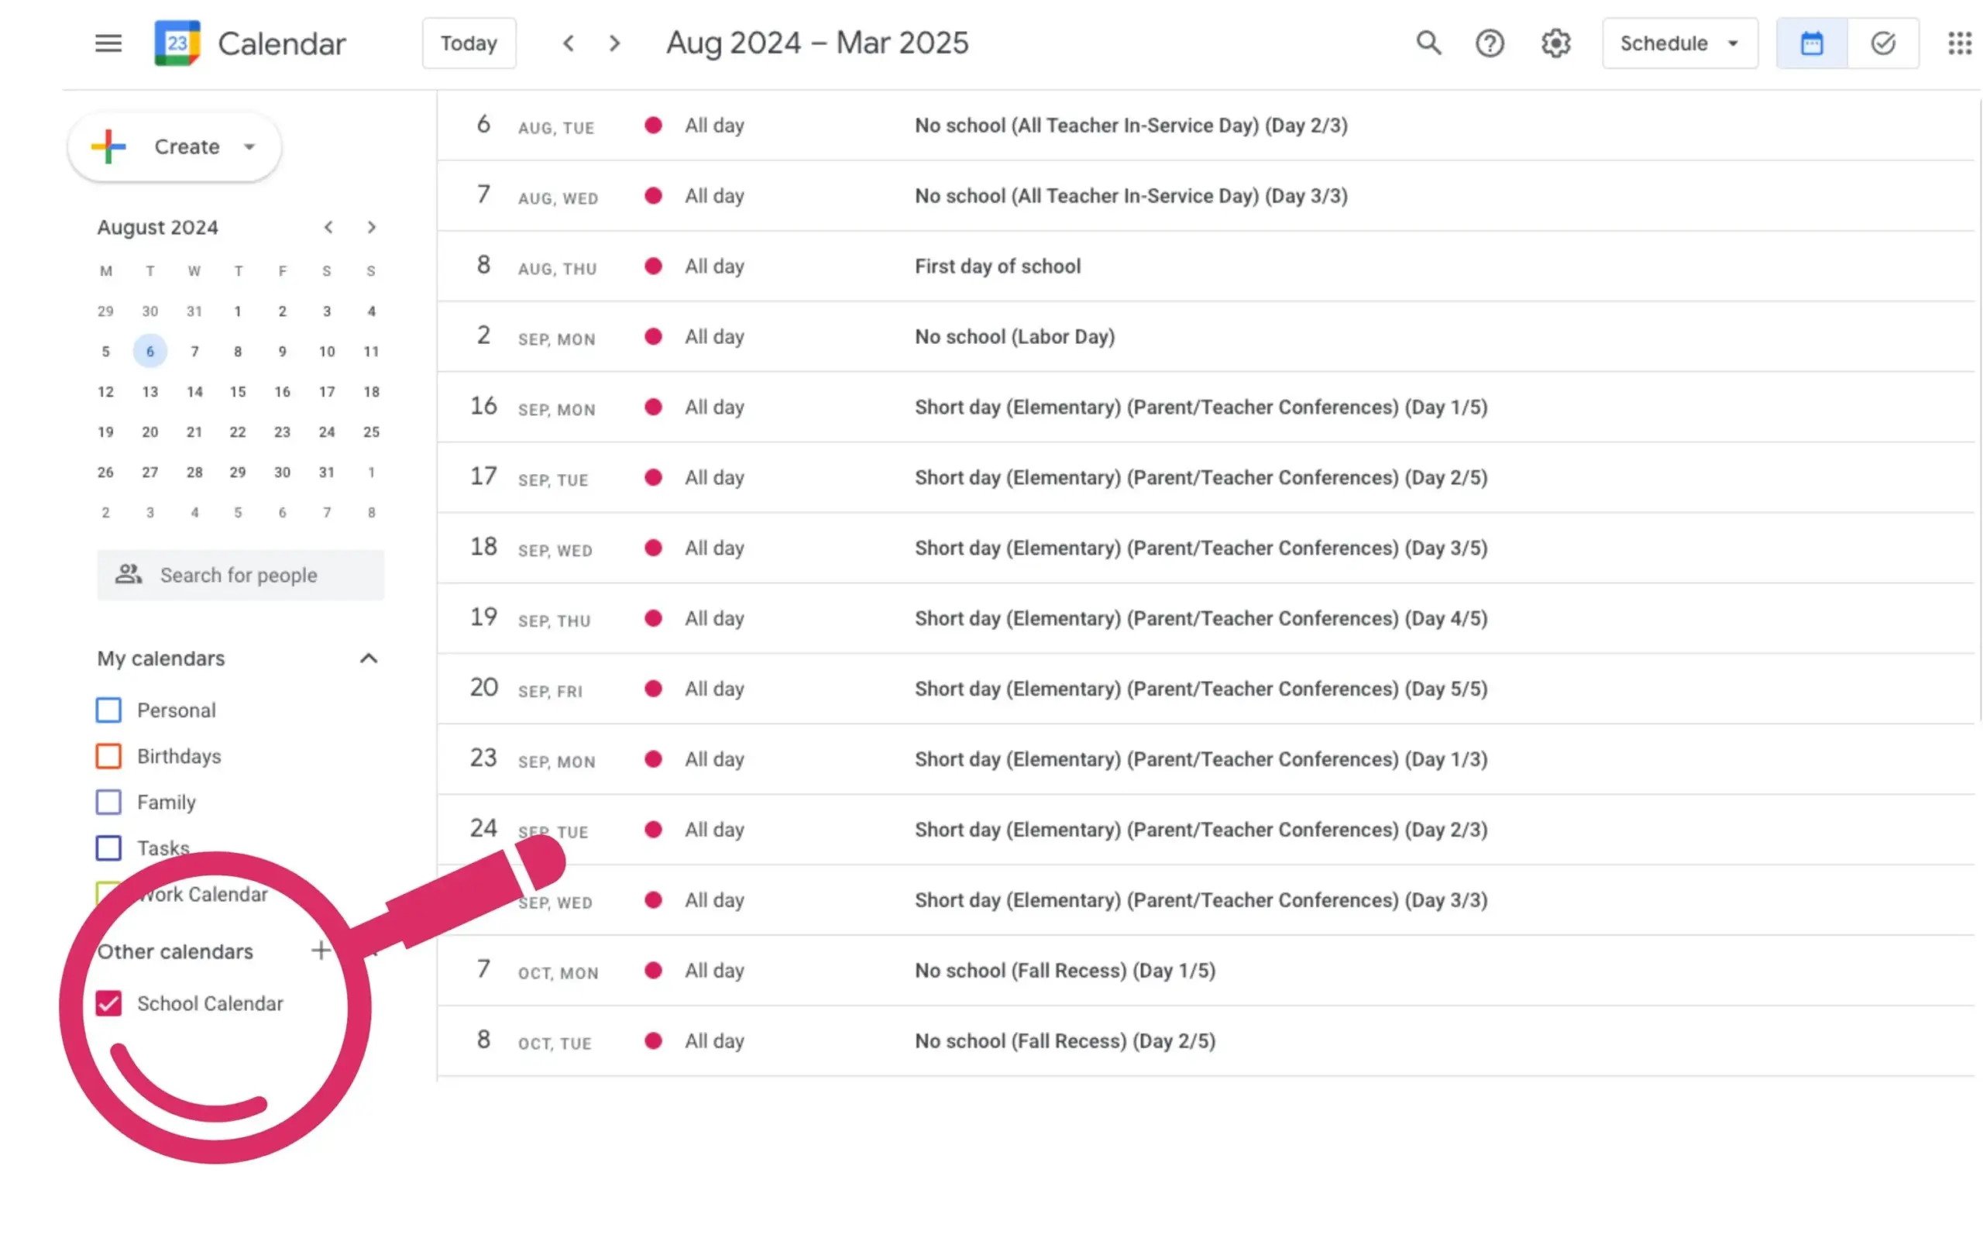The height and width of the screenshot is (1255, 1983).
Task: Open the Create button dropdown arrow
Action: click(249, 146)
